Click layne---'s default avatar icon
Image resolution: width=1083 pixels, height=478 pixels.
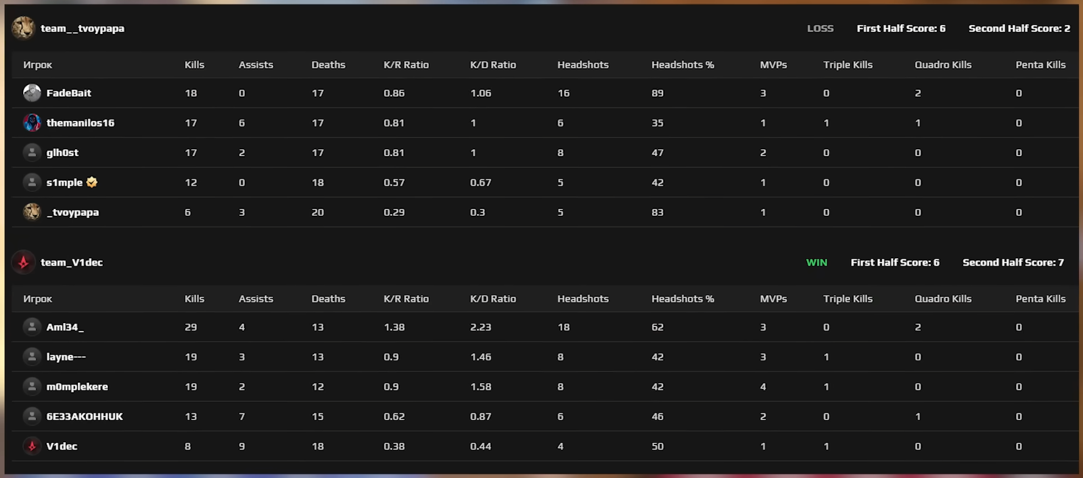click(32, 357)
